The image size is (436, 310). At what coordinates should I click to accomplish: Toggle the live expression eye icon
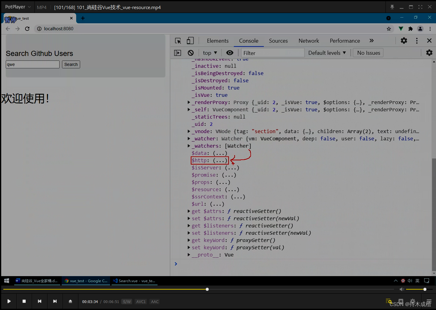pyautogui.click(x=230, y=53)
